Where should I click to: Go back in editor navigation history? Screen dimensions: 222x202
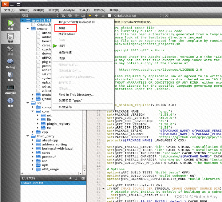90,16
